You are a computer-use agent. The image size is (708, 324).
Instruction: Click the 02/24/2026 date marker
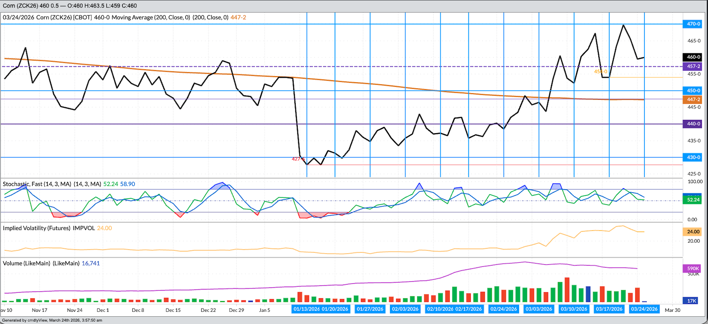[x=504, y=309]
